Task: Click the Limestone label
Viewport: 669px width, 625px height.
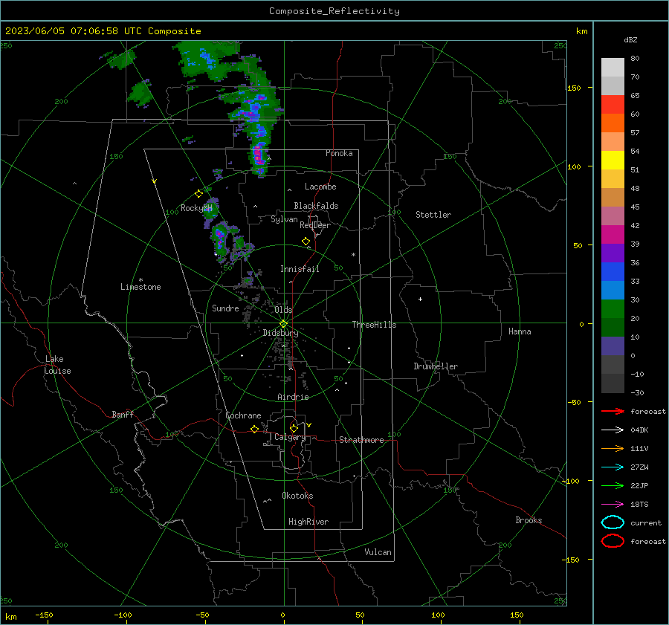Action: tap(140, 287)
